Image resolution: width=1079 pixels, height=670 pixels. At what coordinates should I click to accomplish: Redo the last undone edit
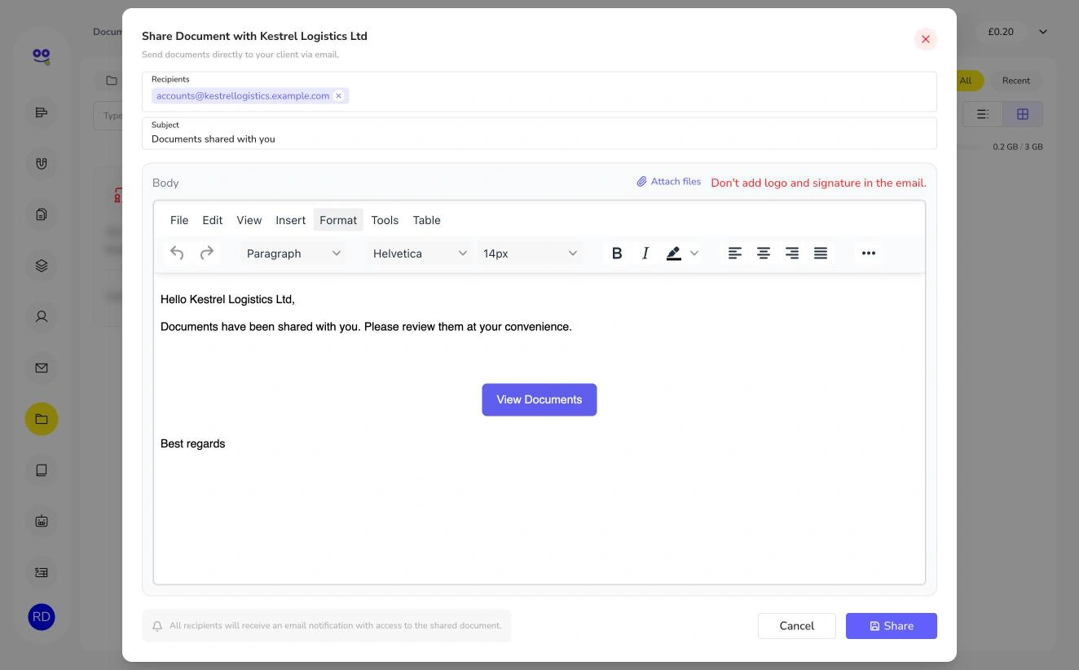[207, 253]
